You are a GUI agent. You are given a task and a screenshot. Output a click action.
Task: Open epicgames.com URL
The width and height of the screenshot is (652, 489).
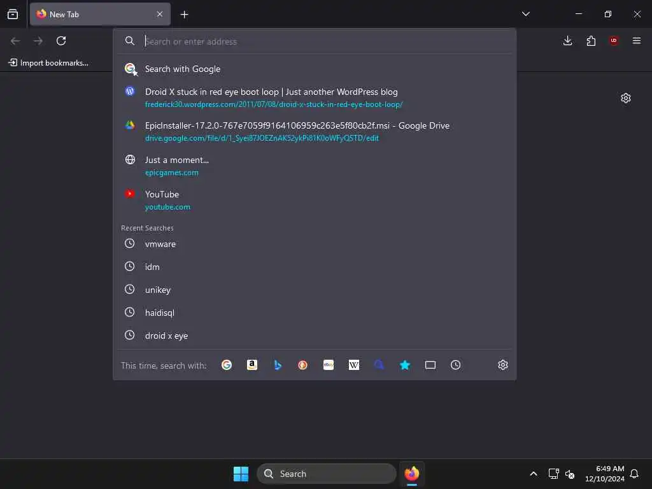point(172,173)
